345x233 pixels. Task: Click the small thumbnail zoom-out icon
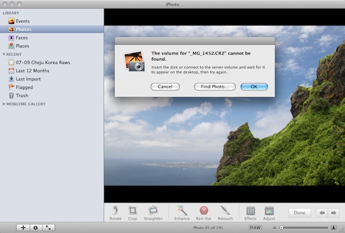[274, 228]
